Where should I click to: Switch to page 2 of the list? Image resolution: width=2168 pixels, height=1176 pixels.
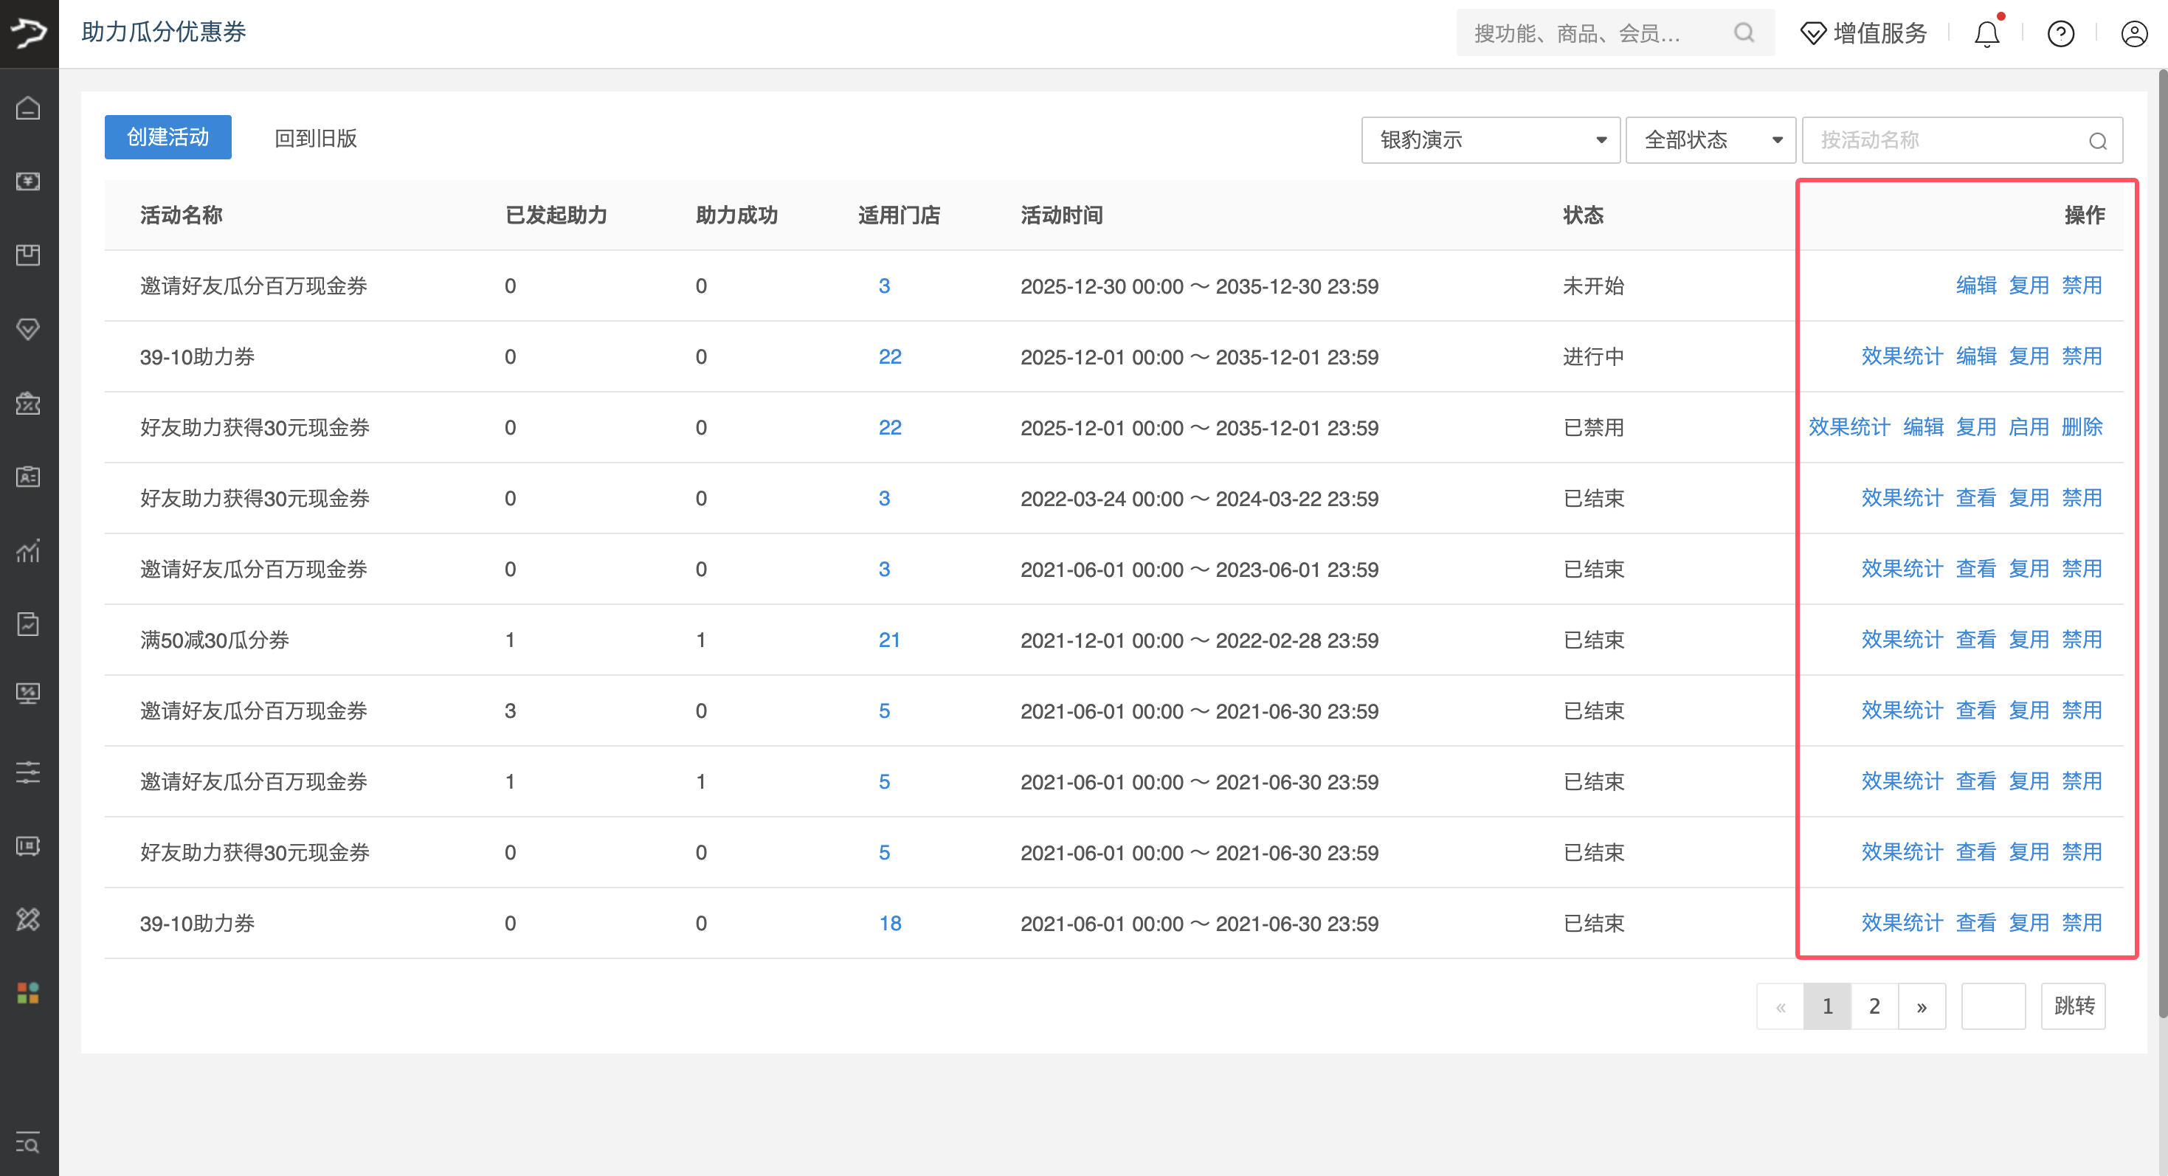click(1874, 1006)
